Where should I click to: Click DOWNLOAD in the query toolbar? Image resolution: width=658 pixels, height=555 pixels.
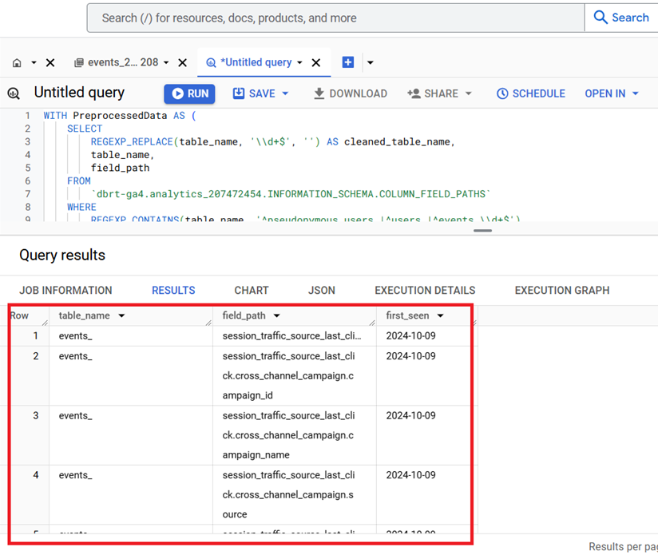click(351, 93)
